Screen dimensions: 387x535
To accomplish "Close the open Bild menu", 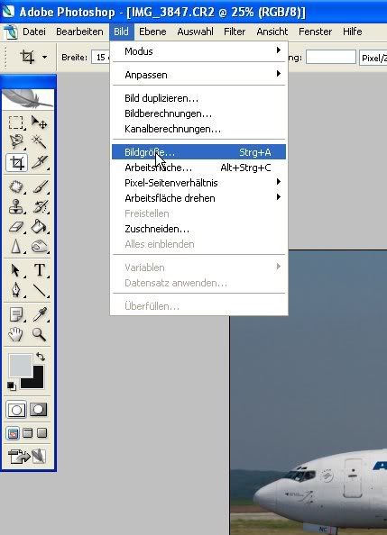I will 122,32.
